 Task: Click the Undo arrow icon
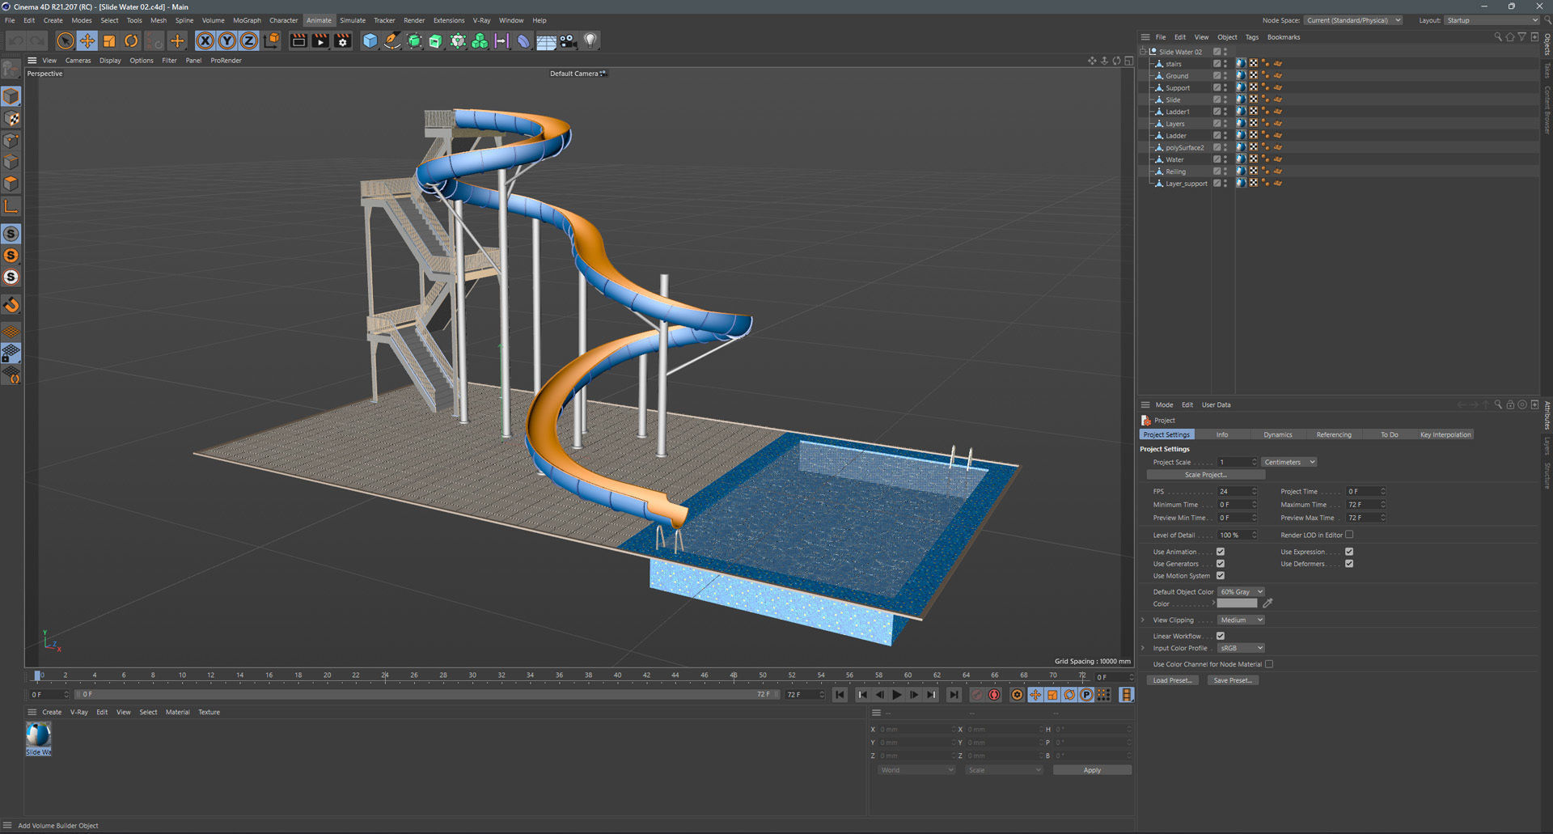tap(16, 40)
